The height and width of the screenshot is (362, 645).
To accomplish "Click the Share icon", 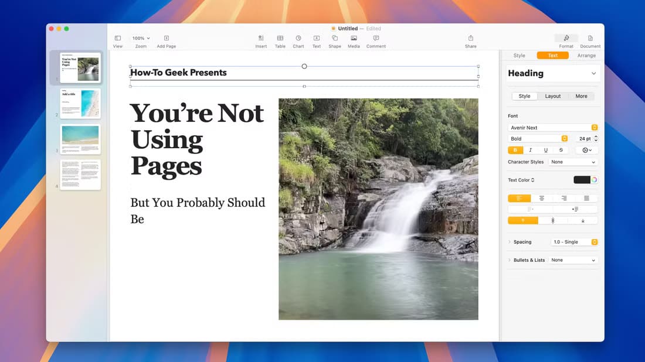I will (470, 38).
